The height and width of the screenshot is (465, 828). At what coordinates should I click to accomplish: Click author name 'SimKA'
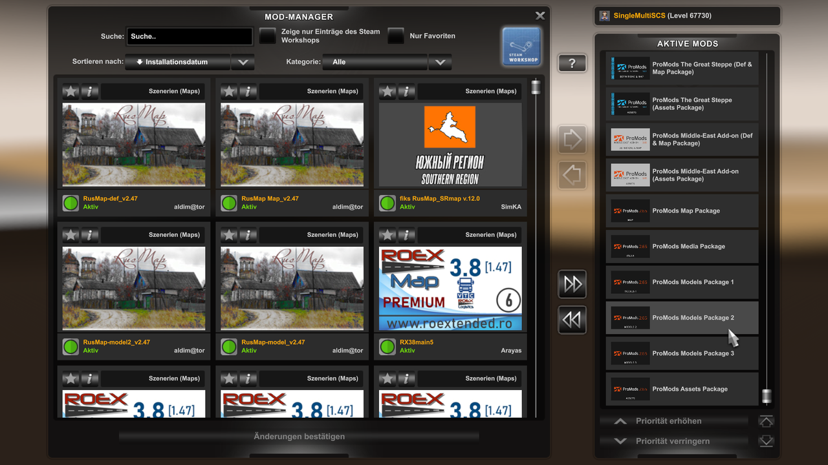tap(511, 207)
